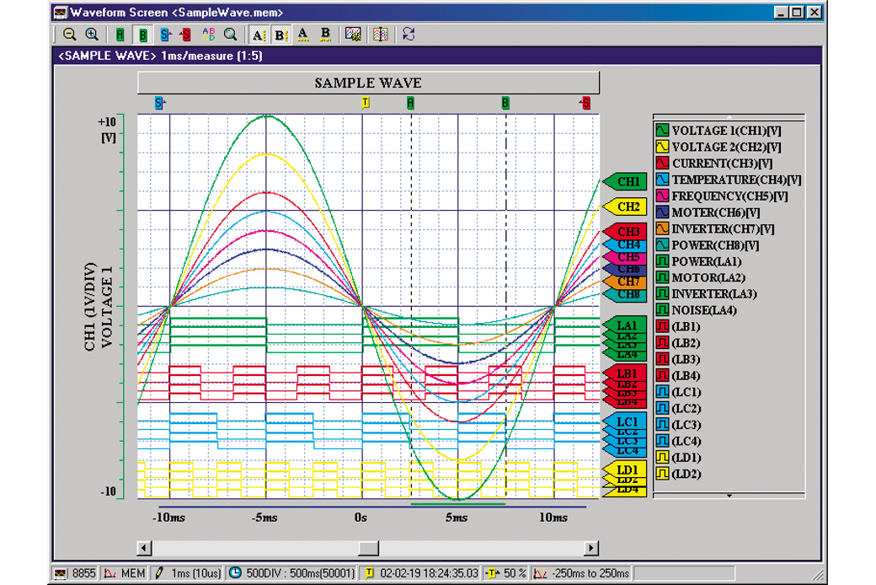The width and height of the screenshot is (876, 585).
Task: Click the SAMPLE WAVE title button
Action: [368, 83]
